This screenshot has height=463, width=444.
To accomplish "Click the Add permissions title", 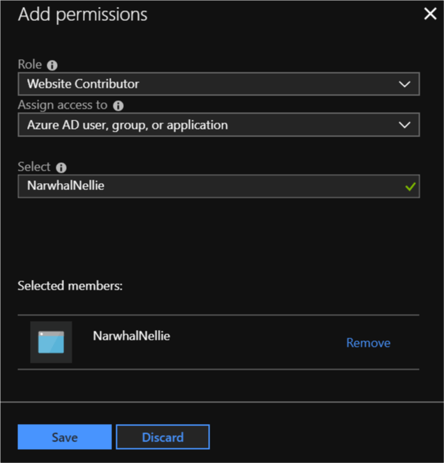I will [83, 15].
